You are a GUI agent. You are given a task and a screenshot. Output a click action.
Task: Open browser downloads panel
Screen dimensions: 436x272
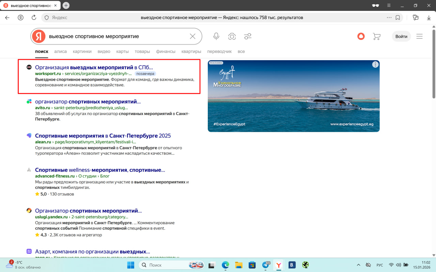429,18
